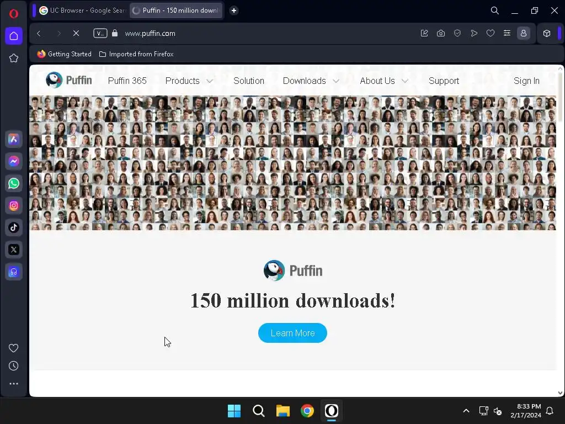Open History clock icon in the sidebar
The height and width of the screenshot is (424, 565).
pyautogui.click(x=14, y=366)
